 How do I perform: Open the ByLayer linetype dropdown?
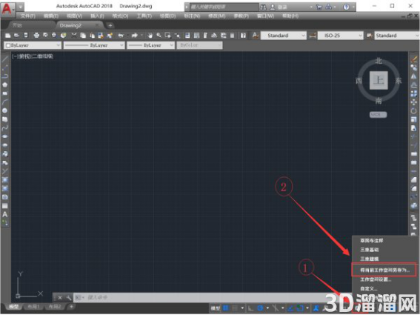pyautogui.click(x=94, y=45)
